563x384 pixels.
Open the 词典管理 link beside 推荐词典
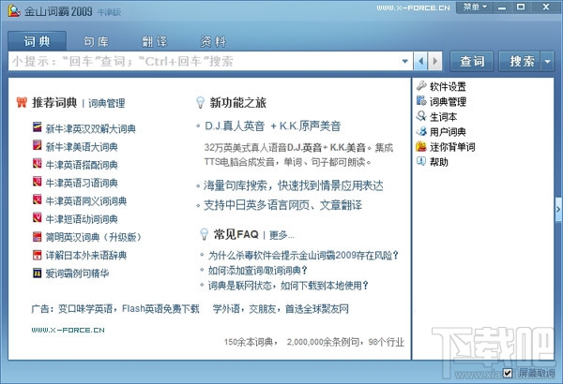point(107,103)
